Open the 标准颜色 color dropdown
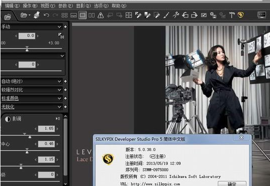Image resolution: width=270 pixels, height=186 pixels. (32, 98)
